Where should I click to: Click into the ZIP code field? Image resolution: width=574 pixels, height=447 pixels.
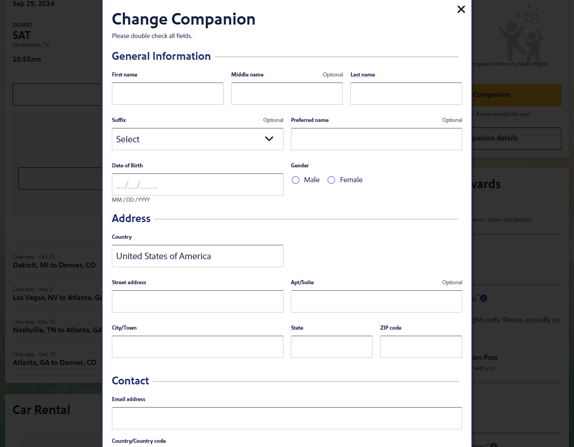[420, 346]
